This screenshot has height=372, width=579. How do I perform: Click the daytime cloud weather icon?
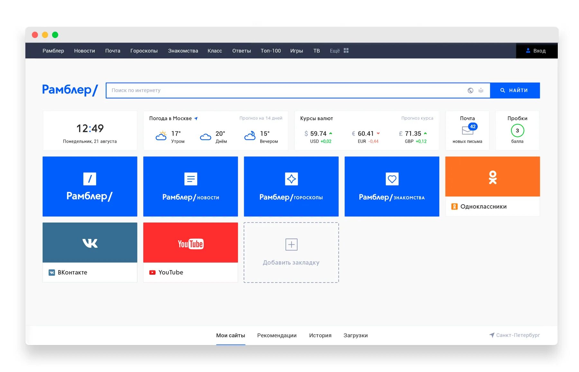tap(206, 137)
